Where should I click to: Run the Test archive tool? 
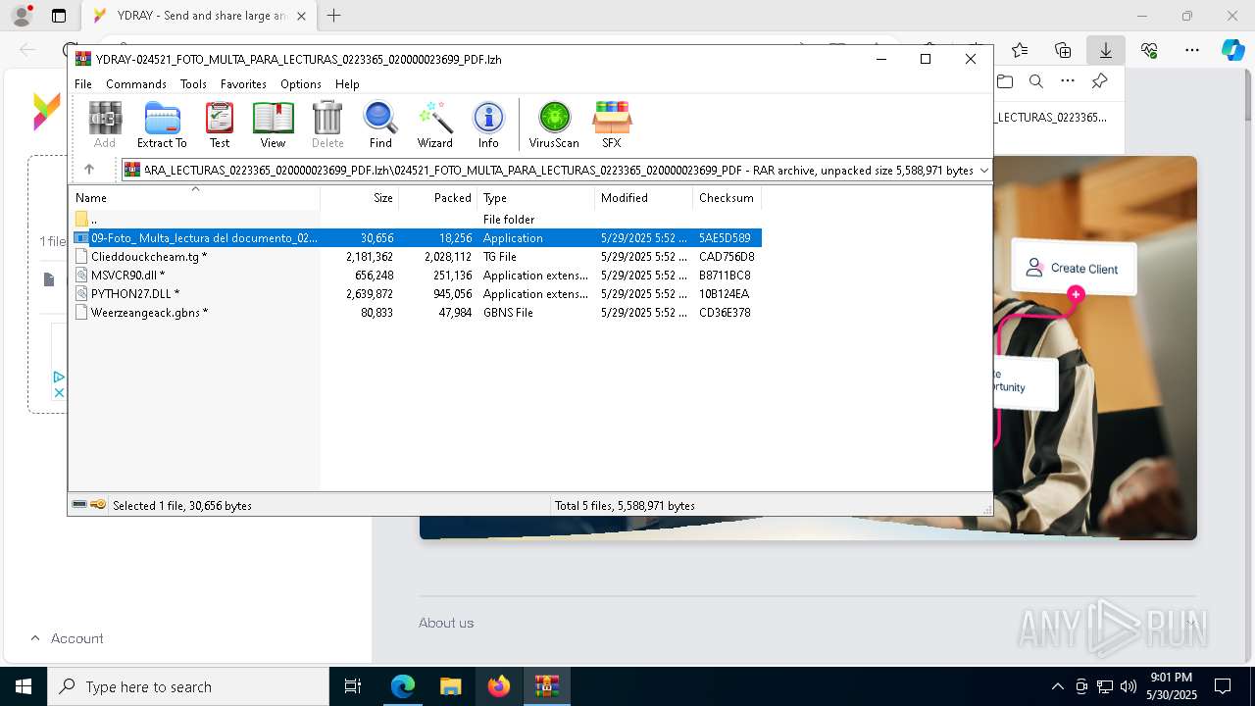tap(220, 125)
